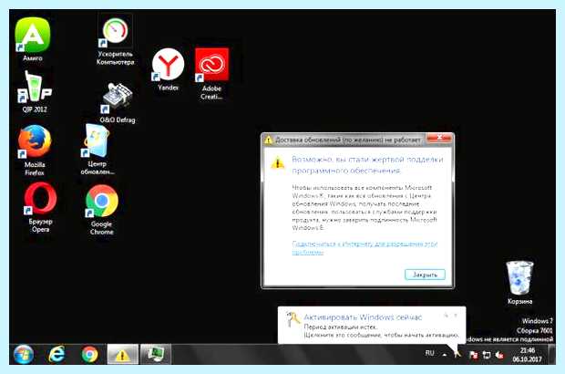Open the Центр обновлений desktop shortcut
The width and height of the screenshot is (565, 374).
coord(97,150)
